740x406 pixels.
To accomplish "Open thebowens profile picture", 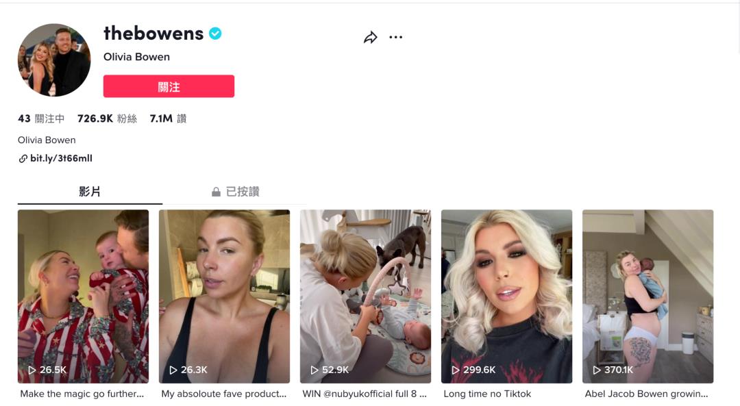I will tap(54, 60).
